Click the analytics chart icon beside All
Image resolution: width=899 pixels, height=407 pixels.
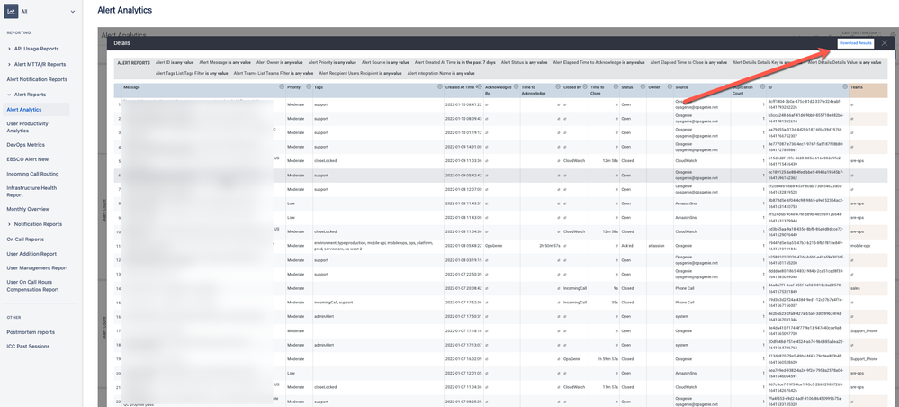pos(11,12)
